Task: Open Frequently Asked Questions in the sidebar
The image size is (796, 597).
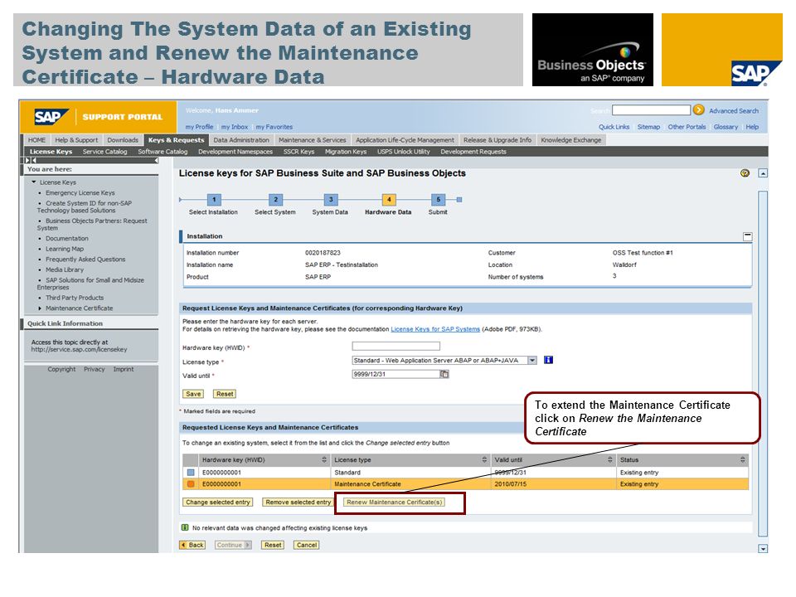Action: (85, 260)
